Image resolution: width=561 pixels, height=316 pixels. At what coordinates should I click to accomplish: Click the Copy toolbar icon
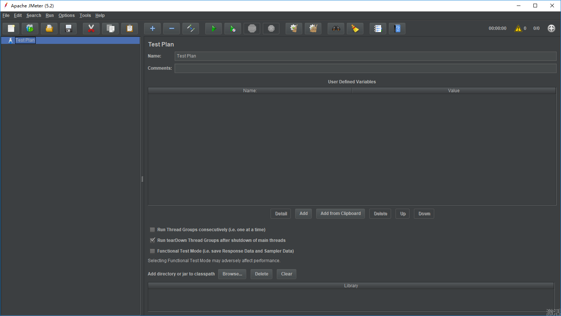coord(110,28)
